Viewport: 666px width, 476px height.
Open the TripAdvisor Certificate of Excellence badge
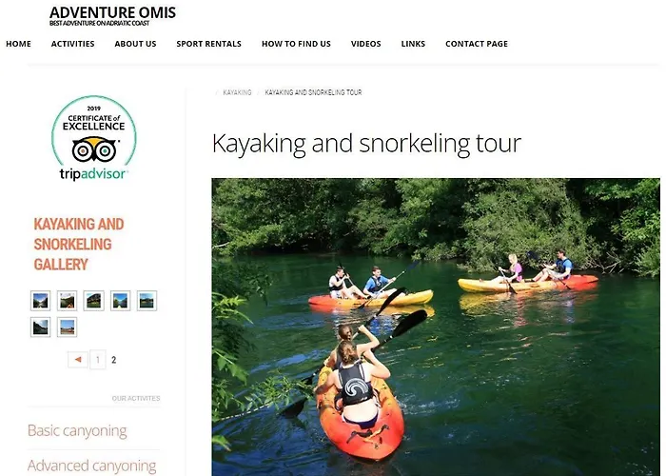coord(94,138)
